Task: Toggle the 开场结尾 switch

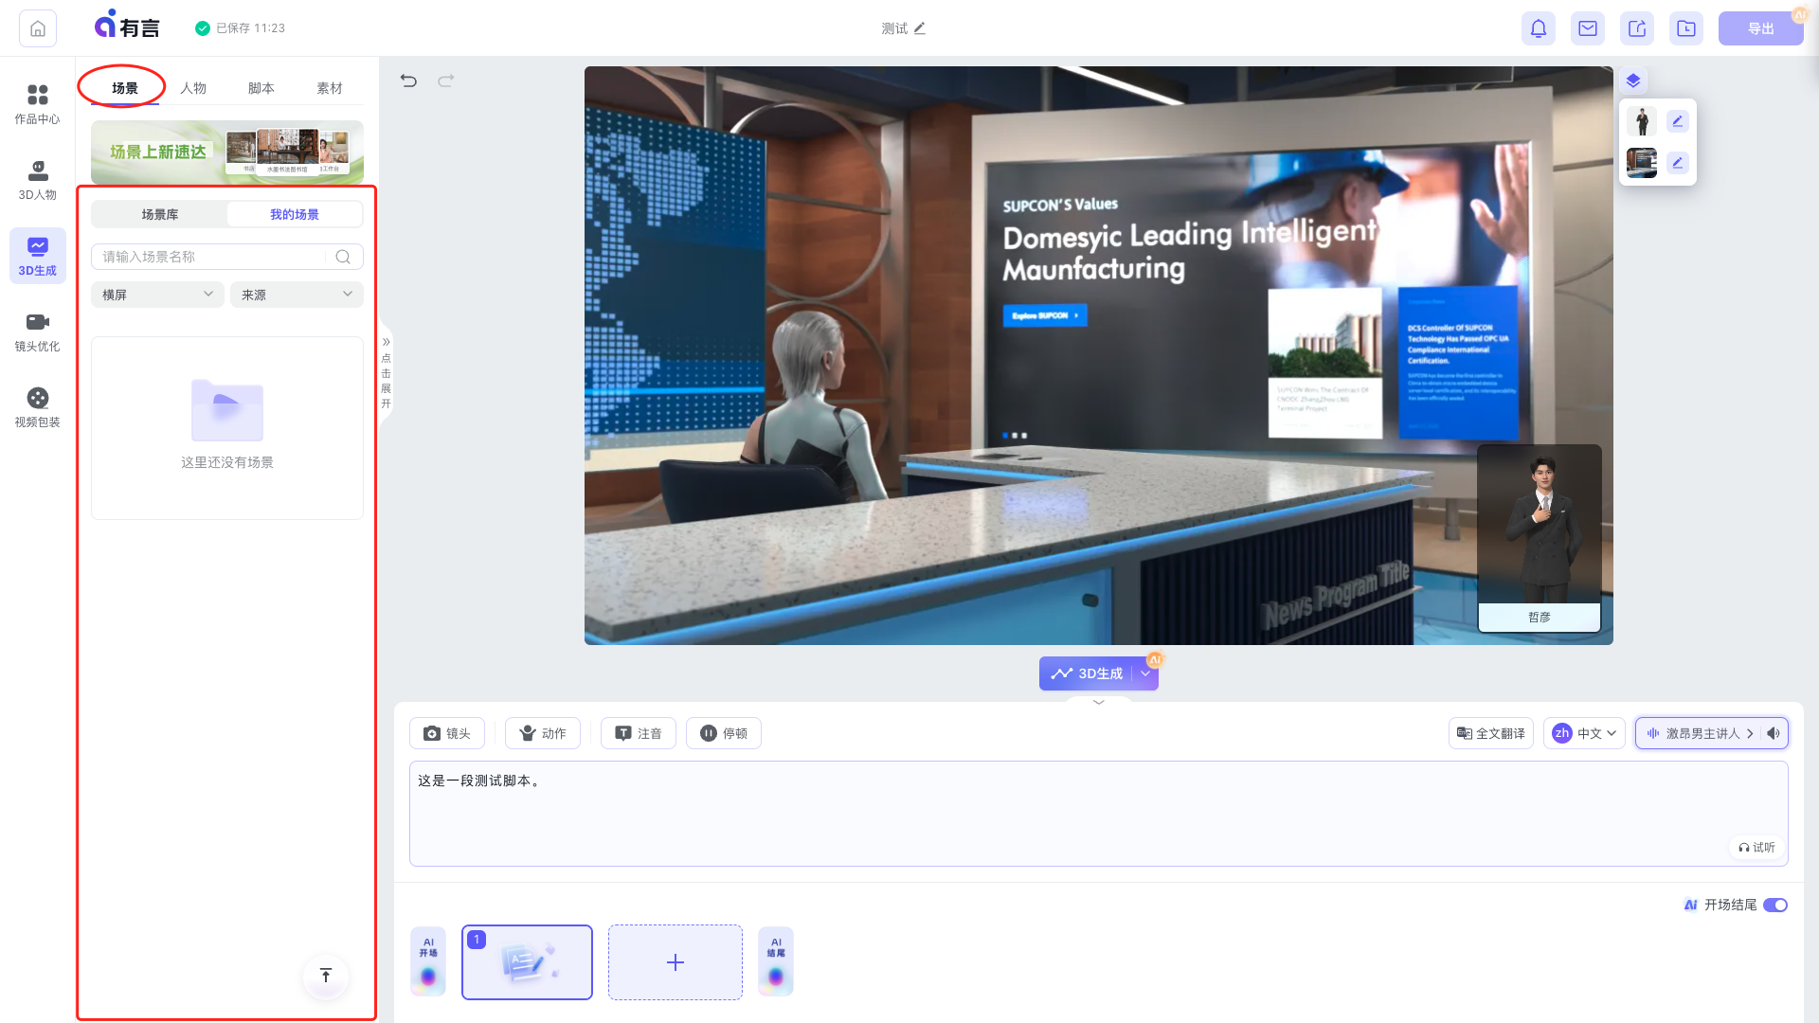Action: tap(1775, 905)
